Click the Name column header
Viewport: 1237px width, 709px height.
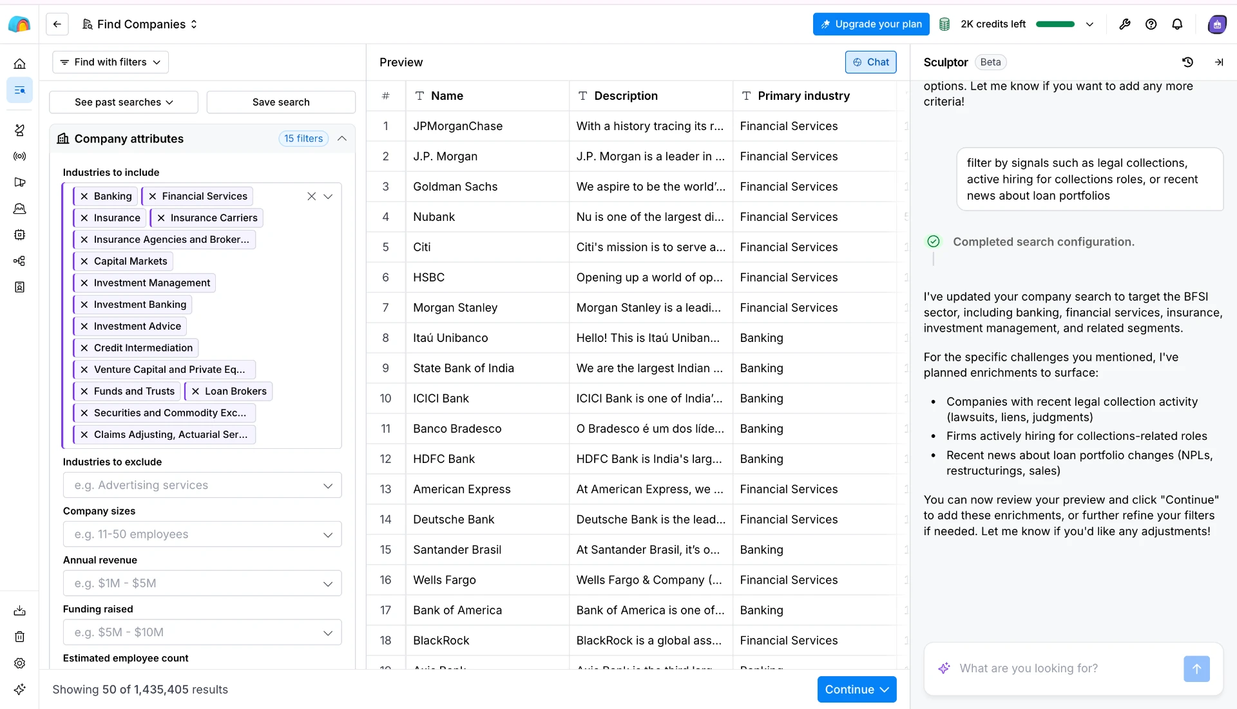click(x=487, y=96)
